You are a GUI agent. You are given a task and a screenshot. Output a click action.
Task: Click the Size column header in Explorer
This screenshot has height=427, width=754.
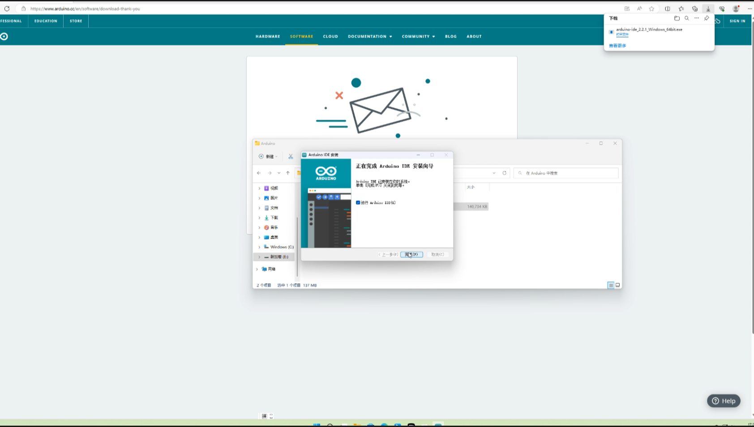[471, 187]
